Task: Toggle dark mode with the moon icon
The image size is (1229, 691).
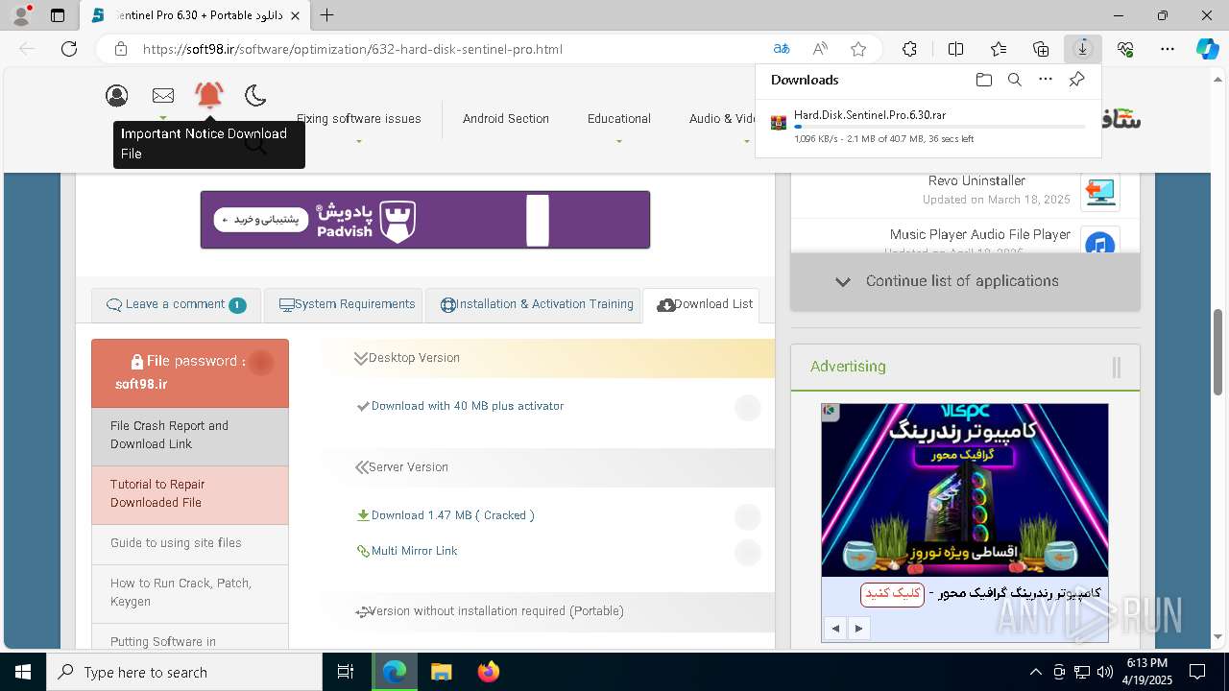Action: [x=255, y=95]
